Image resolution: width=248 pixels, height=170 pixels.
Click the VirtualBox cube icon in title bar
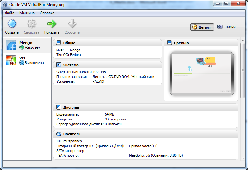pyautogui.click(x=5, y=4)
